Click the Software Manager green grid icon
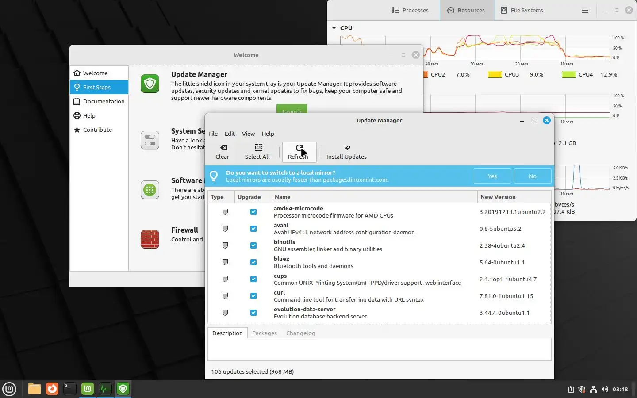 point(150,190)
